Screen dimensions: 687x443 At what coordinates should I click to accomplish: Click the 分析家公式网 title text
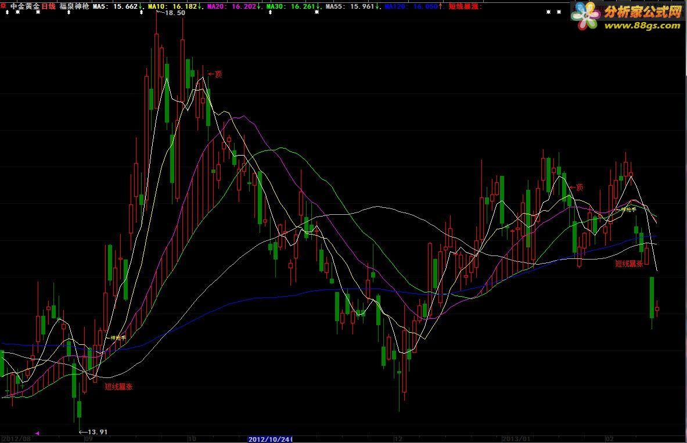coord(643,12)
